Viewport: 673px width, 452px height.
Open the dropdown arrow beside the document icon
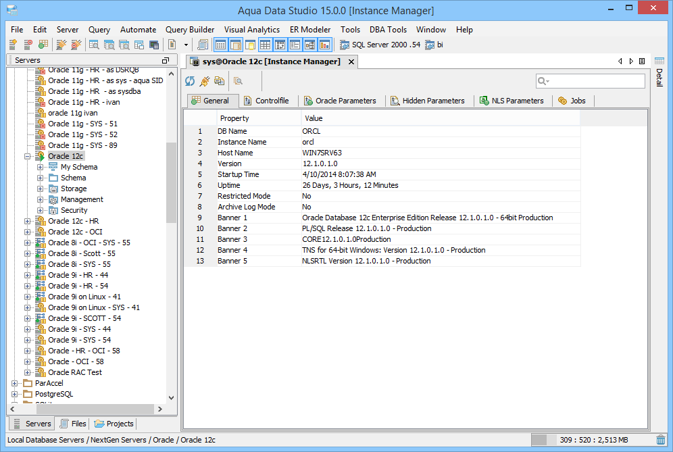pos(186,45)
